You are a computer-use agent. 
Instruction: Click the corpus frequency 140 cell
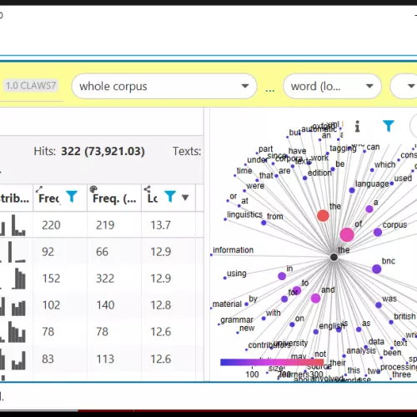coord(105,305)
